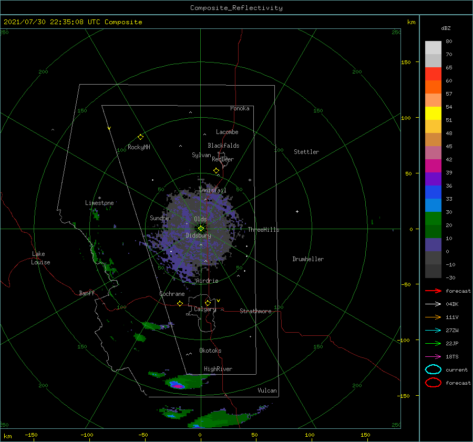Click the magenta storm core near HighRiver
Viewport: 473px width, 442px height.
(x=178, y=386)
